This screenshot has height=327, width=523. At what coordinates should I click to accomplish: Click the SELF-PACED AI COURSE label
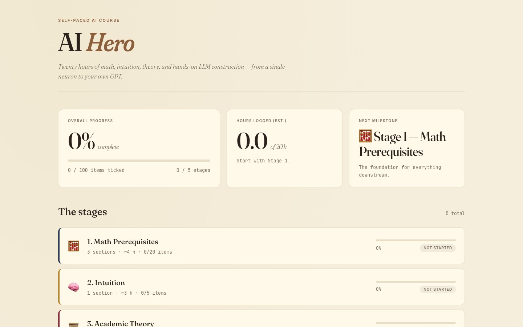(x=89, y=21)
